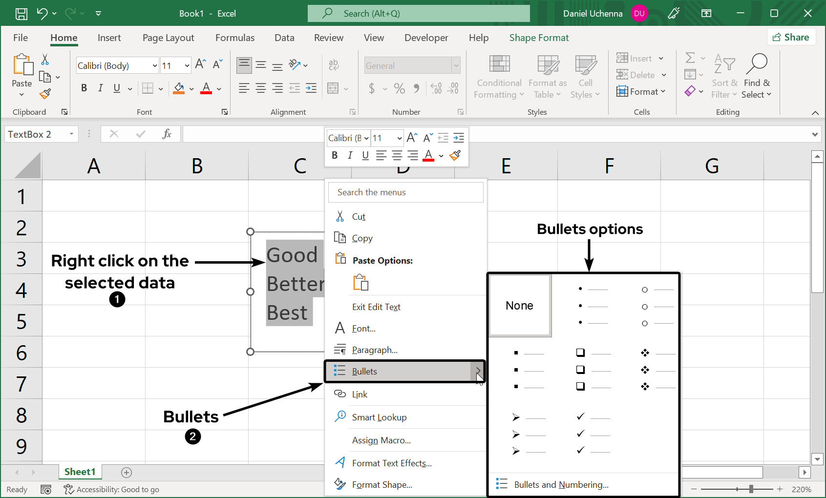Click the Increase Indent icon in ribbon
The image size is (826, 498).
point(311,88)
